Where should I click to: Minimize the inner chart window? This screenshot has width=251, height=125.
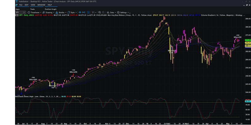(244, 5)
